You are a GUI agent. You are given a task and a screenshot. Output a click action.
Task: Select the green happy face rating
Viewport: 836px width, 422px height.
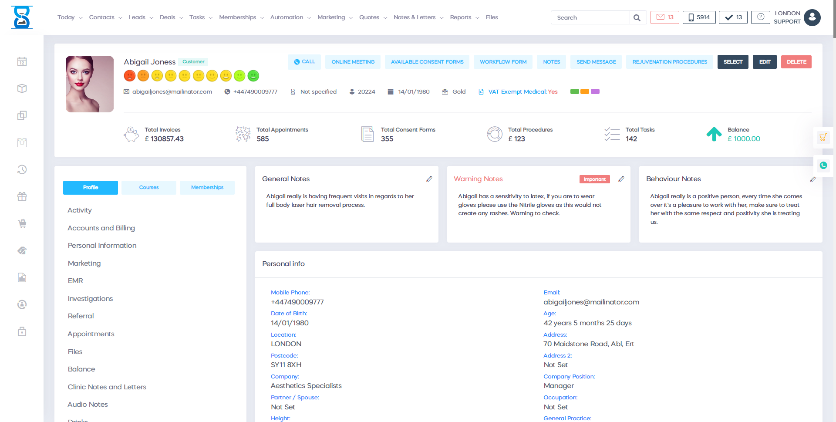point(253,76)
